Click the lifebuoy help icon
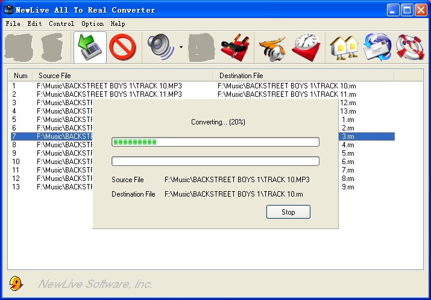This screenshot has height=300, width=431. click(410, 47)
